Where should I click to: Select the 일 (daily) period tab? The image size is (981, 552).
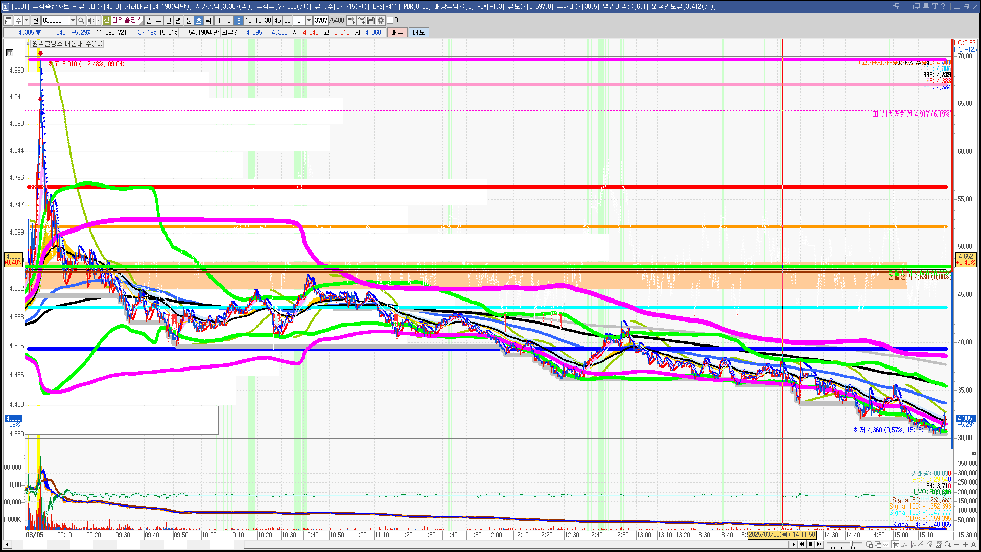click(x=149, y=20)
